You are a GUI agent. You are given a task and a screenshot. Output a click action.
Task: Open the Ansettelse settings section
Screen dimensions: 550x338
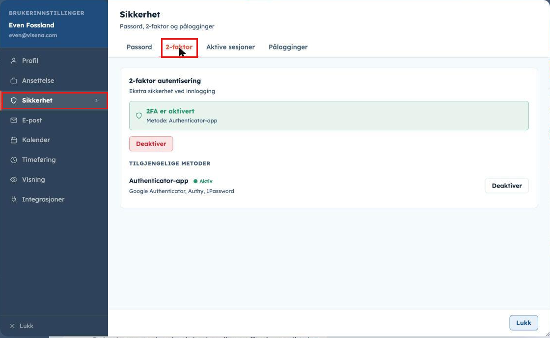coord(54,81)
